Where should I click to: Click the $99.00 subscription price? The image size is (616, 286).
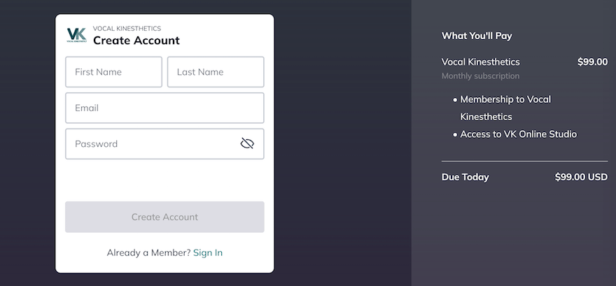coord(592,62)
